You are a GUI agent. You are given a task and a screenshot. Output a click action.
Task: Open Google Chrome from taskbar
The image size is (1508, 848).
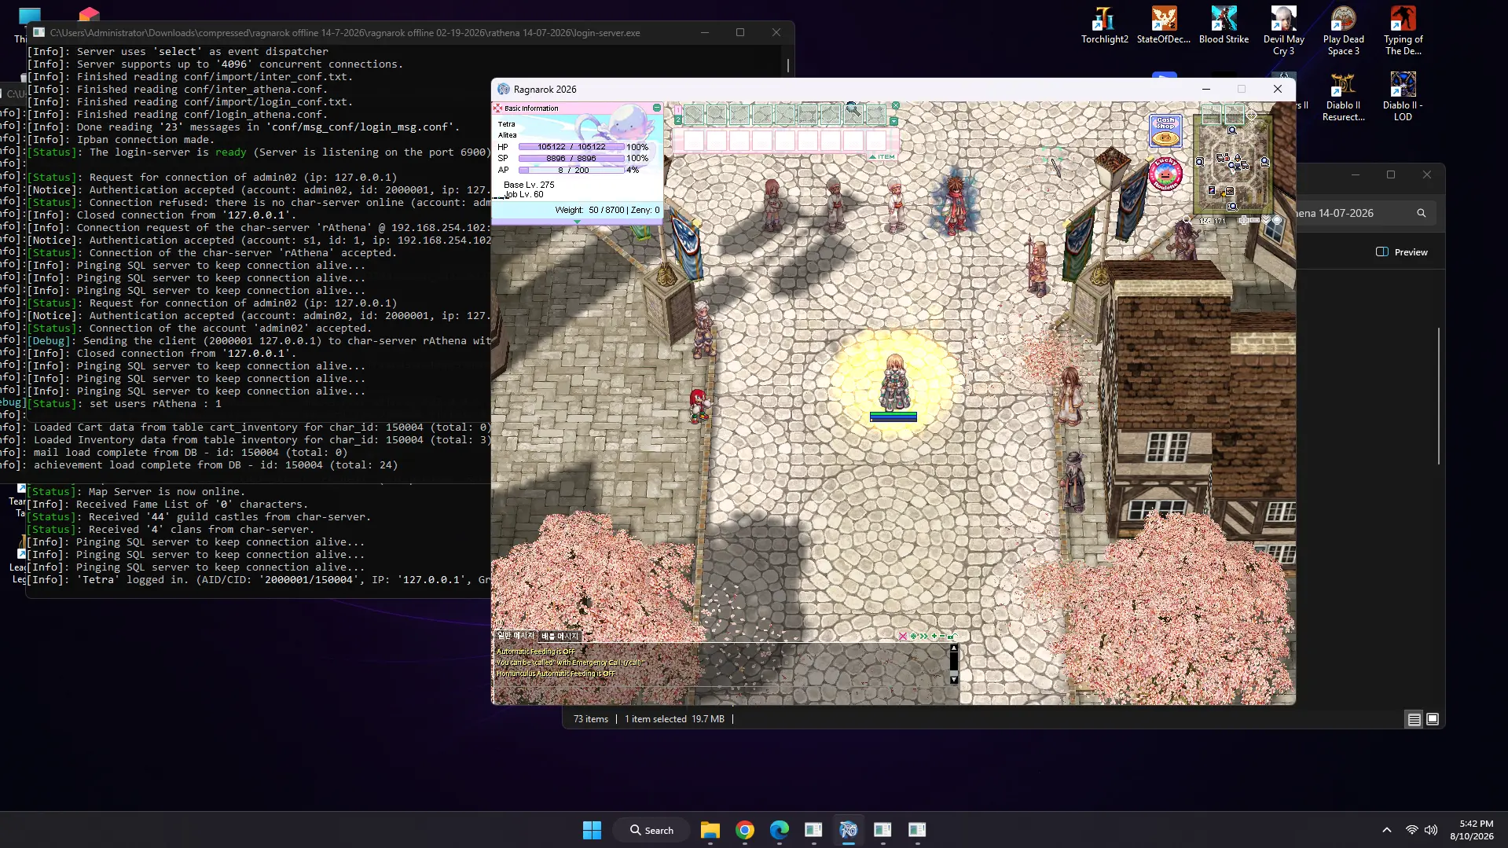point(745,830)
